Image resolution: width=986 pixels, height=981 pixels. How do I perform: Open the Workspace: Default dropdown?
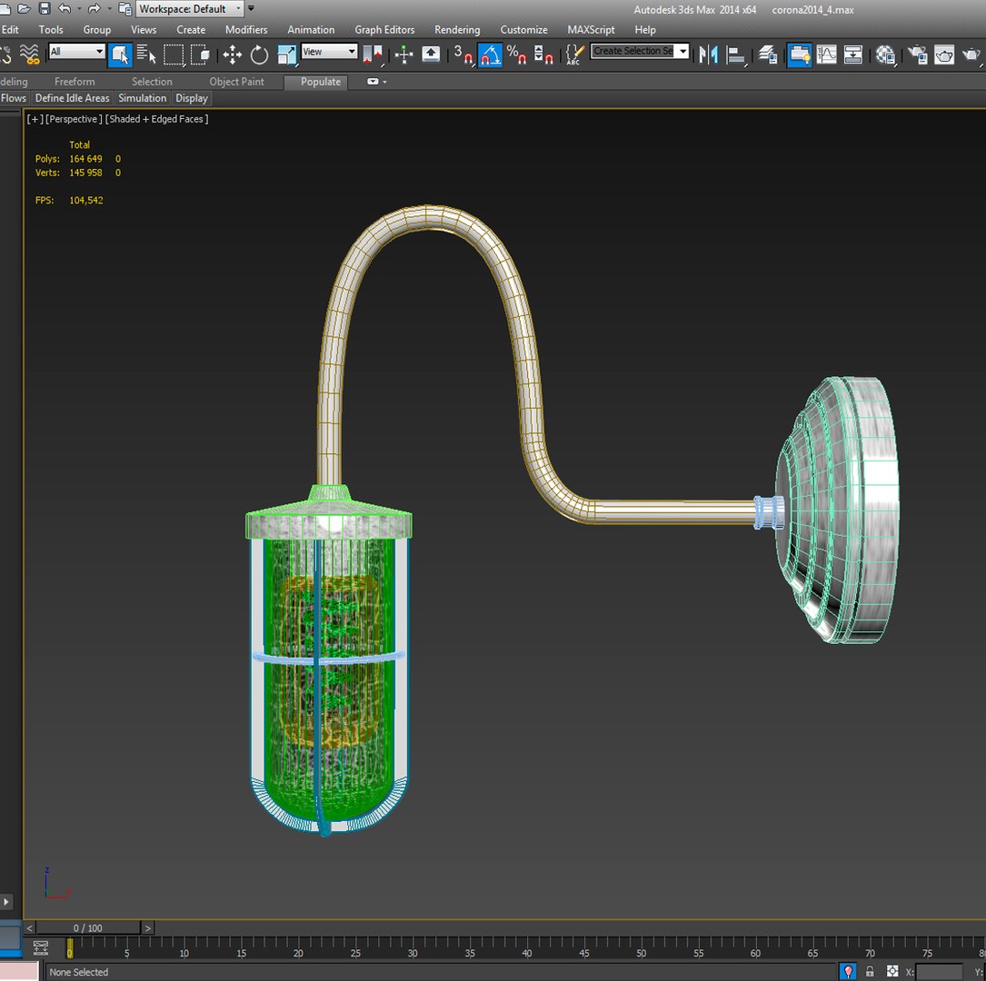click(x=190, y=9)
